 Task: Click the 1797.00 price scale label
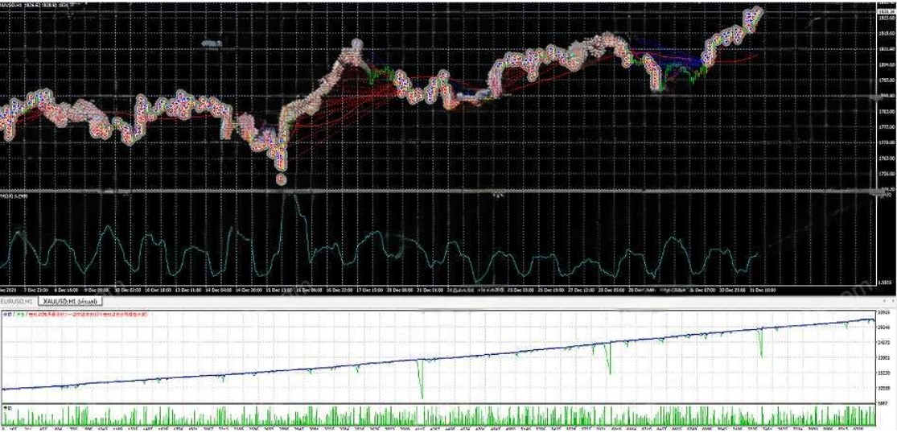pos(886,80)
